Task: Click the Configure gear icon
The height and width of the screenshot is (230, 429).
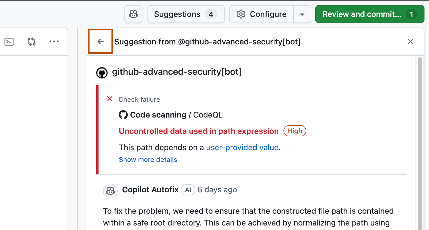Action: click(x=241, y=14)
